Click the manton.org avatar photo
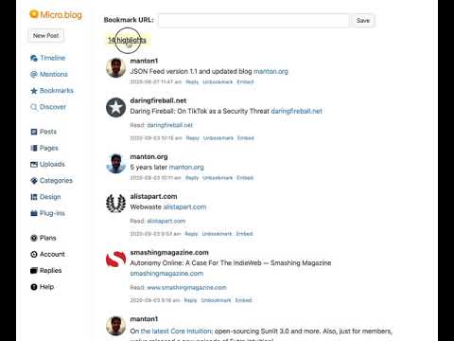454x341 pixels. pyautogui.click(x=115, y=164)
